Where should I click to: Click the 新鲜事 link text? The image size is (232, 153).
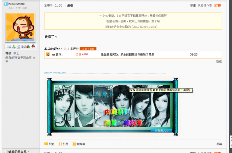click(81, 144)
